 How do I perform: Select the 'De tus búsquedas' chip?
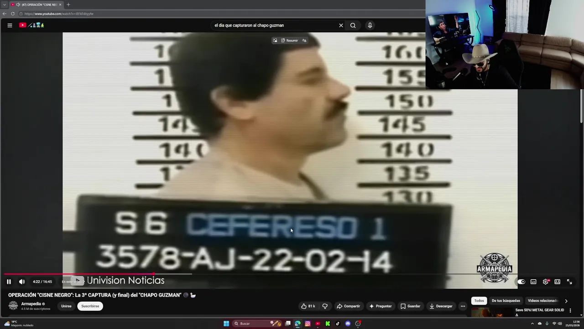(x=506, y=301)
